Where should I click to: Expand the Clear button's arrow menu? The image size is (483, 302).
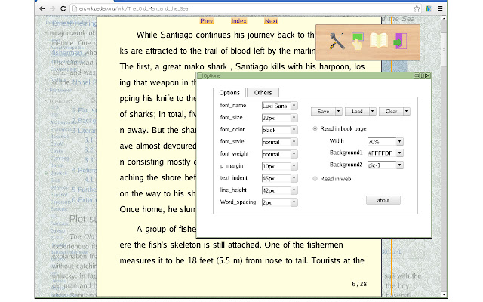(407, 111)
